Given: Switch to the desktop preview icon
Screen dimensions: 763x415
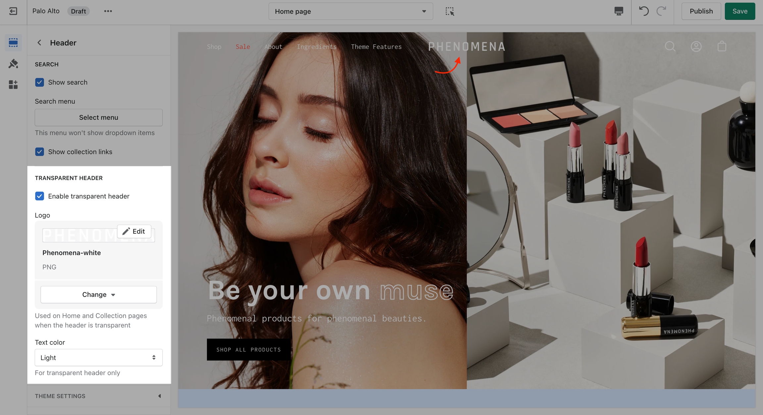Looking at the screenshot, I should [619, 11].
